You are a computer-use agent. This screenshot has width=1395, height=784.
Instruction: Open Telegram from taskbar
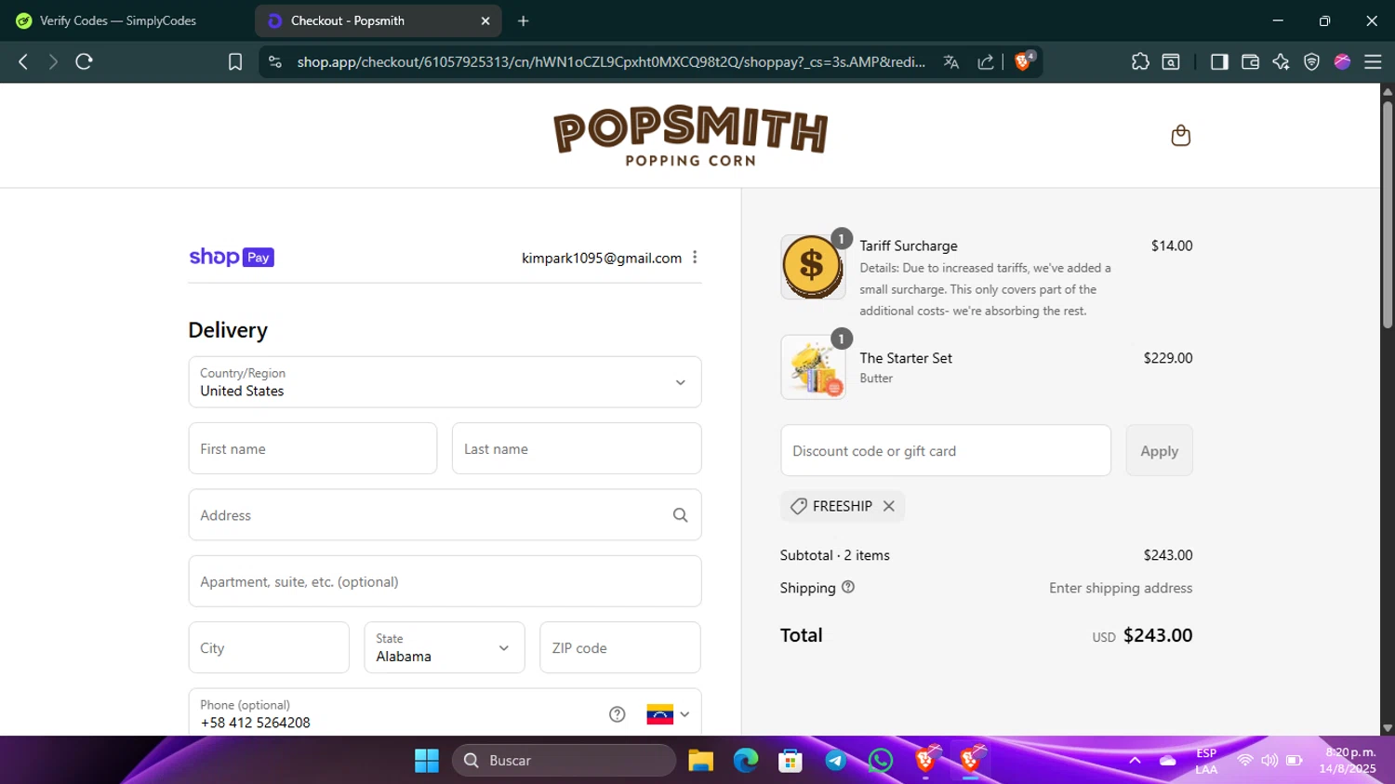(835, 761)
